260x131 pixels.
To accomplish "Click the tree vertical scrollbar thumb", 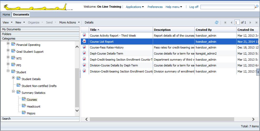I will coord(77,88).
